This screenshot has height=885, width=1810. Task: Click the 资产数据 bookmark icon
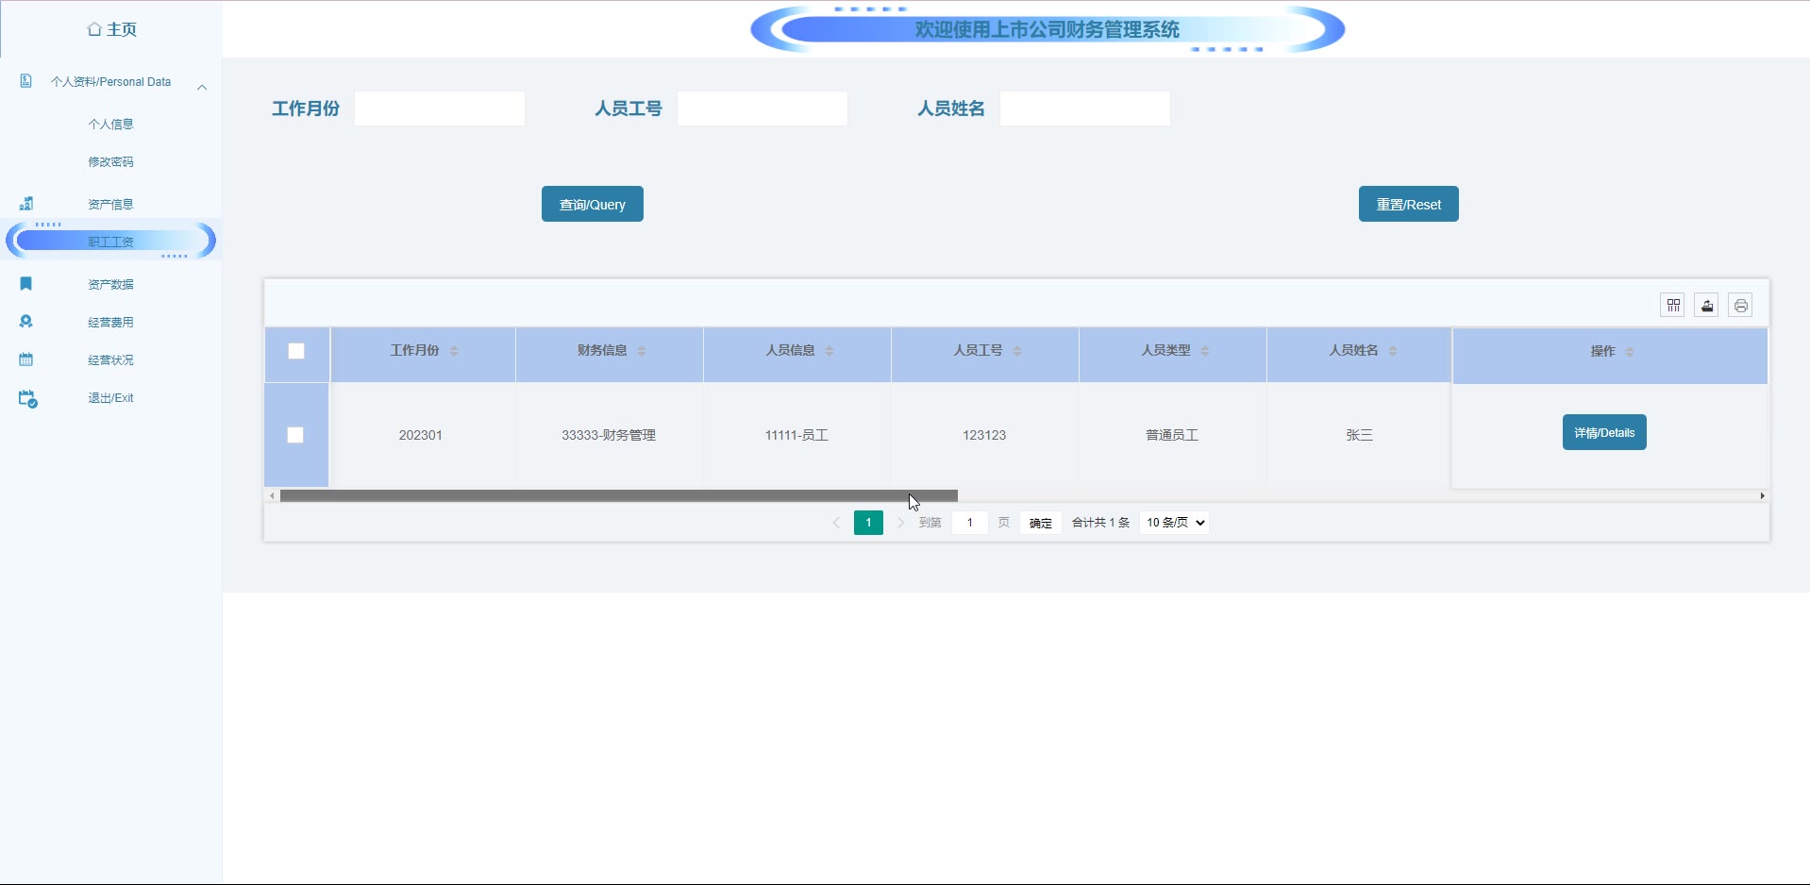pos(26,284)
